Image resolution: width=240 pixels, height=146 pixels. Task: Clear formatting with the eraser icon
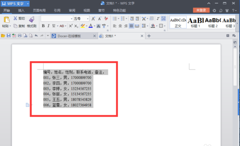click(106, 19)
